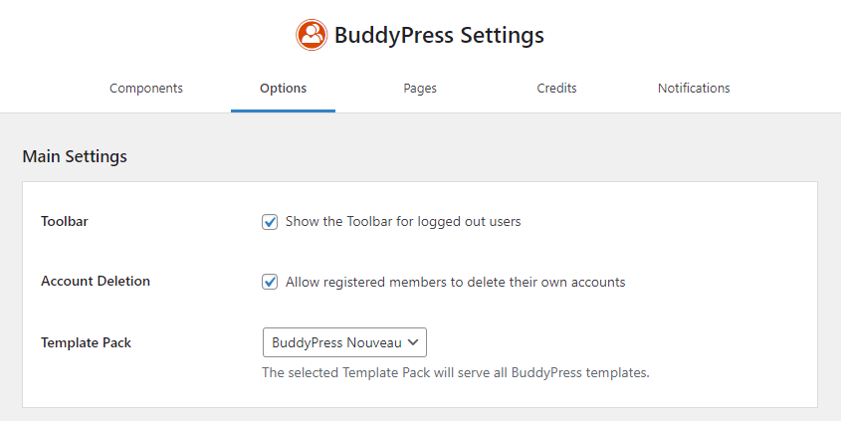This screenshot has height=421, width=841.
Task: Open the Pages tab
Action: [420, 88]
